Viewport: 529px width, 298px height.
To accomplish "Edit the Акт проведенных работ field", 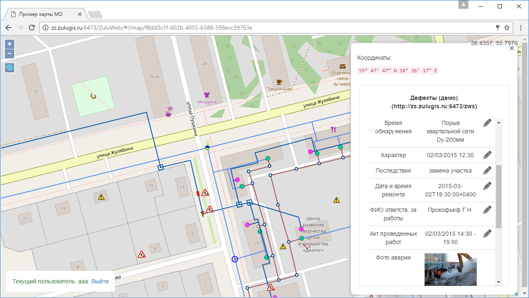I will (487, 234).
